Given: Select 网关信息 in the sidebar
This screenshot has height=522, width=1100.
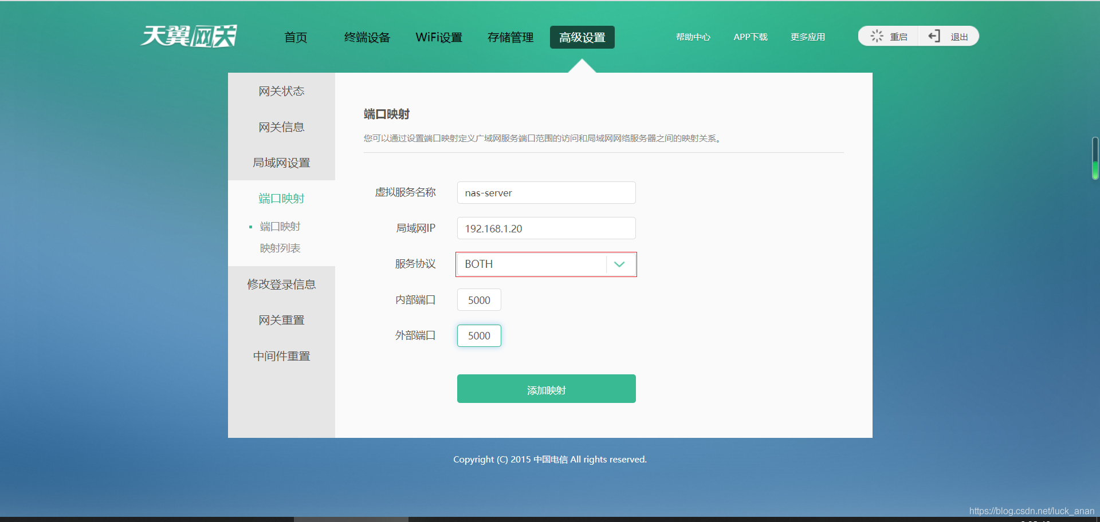Looking at the screenshot, I should point(281,126).
